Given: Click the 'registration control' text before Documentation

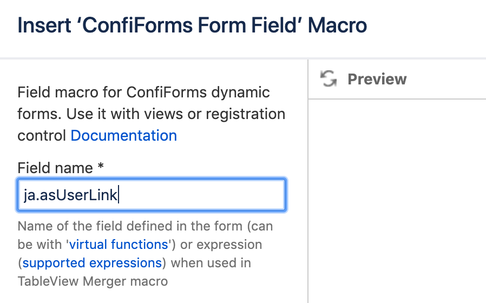Looking at the screenshot, I should (x=43, y=135).
